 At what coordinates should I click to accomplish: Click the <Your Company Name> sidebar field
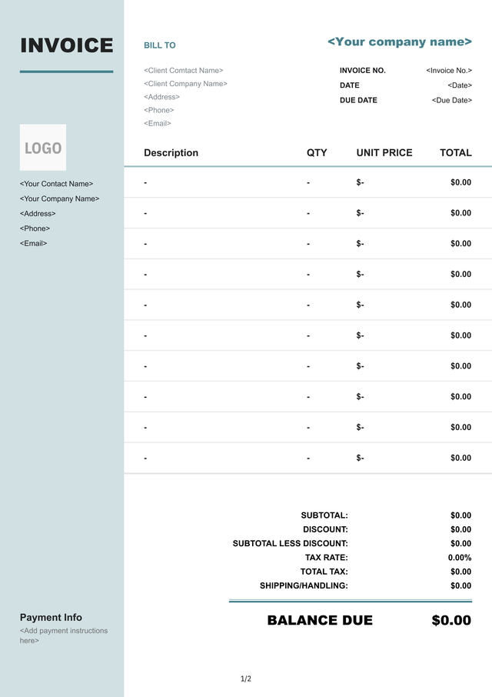(59, 198)
